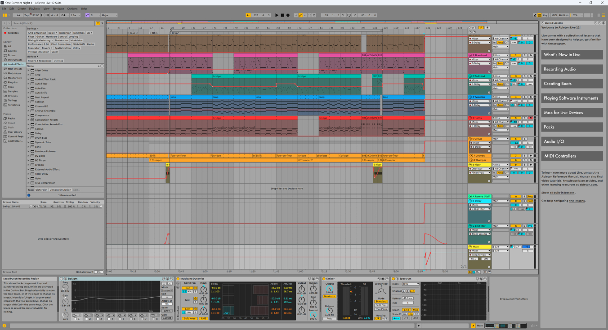The width and height of the screenshot is (608, 330).
Task: Open the Navigate menu
Action: pyautogui.click(x=58, y=9)
